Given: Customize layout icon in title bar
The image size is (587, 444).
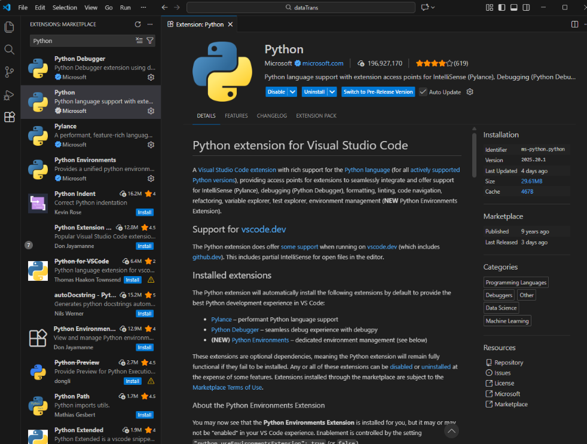Looking at the screenshot, I should pyautogui.click(x=490, y=7).
